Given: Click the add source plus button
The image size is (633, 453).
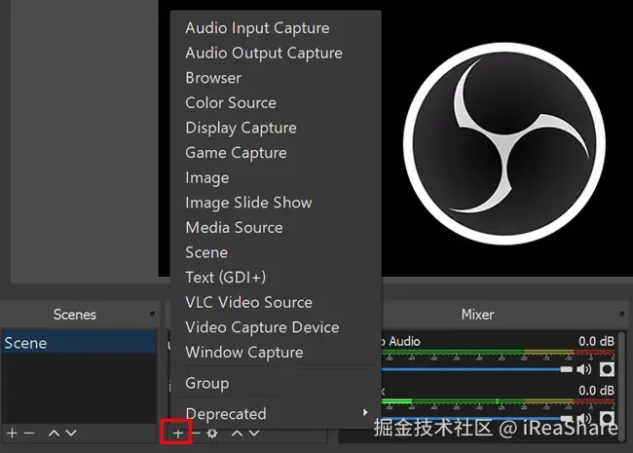Looking at the screenshot, I should [178, 434].
